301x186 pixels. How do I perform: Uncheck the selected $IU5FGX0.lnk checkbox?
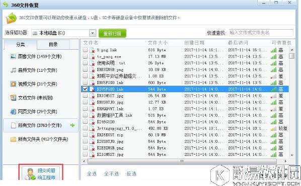pos(85,89)
